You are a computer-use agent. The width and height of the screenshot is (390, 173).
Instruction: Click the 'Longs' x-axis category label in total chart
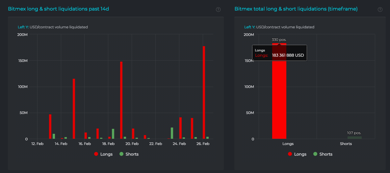[288, 144]
